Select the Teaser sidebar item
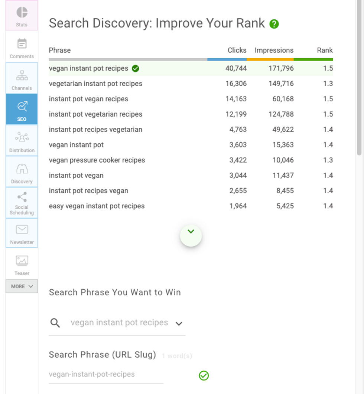Viewport: 364px width, 394px height. pyautogui.click(x=22, y=264)
